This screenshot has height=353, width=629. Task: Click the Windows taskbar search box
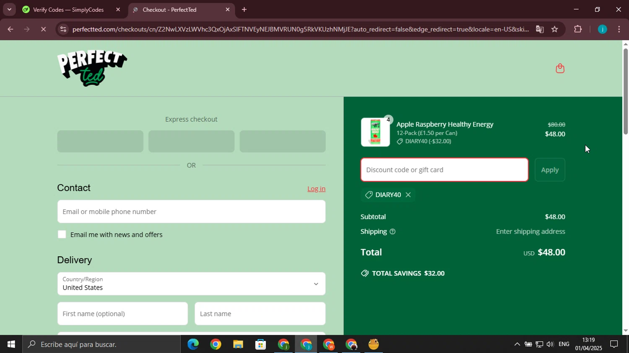click(x=101, y=344)
